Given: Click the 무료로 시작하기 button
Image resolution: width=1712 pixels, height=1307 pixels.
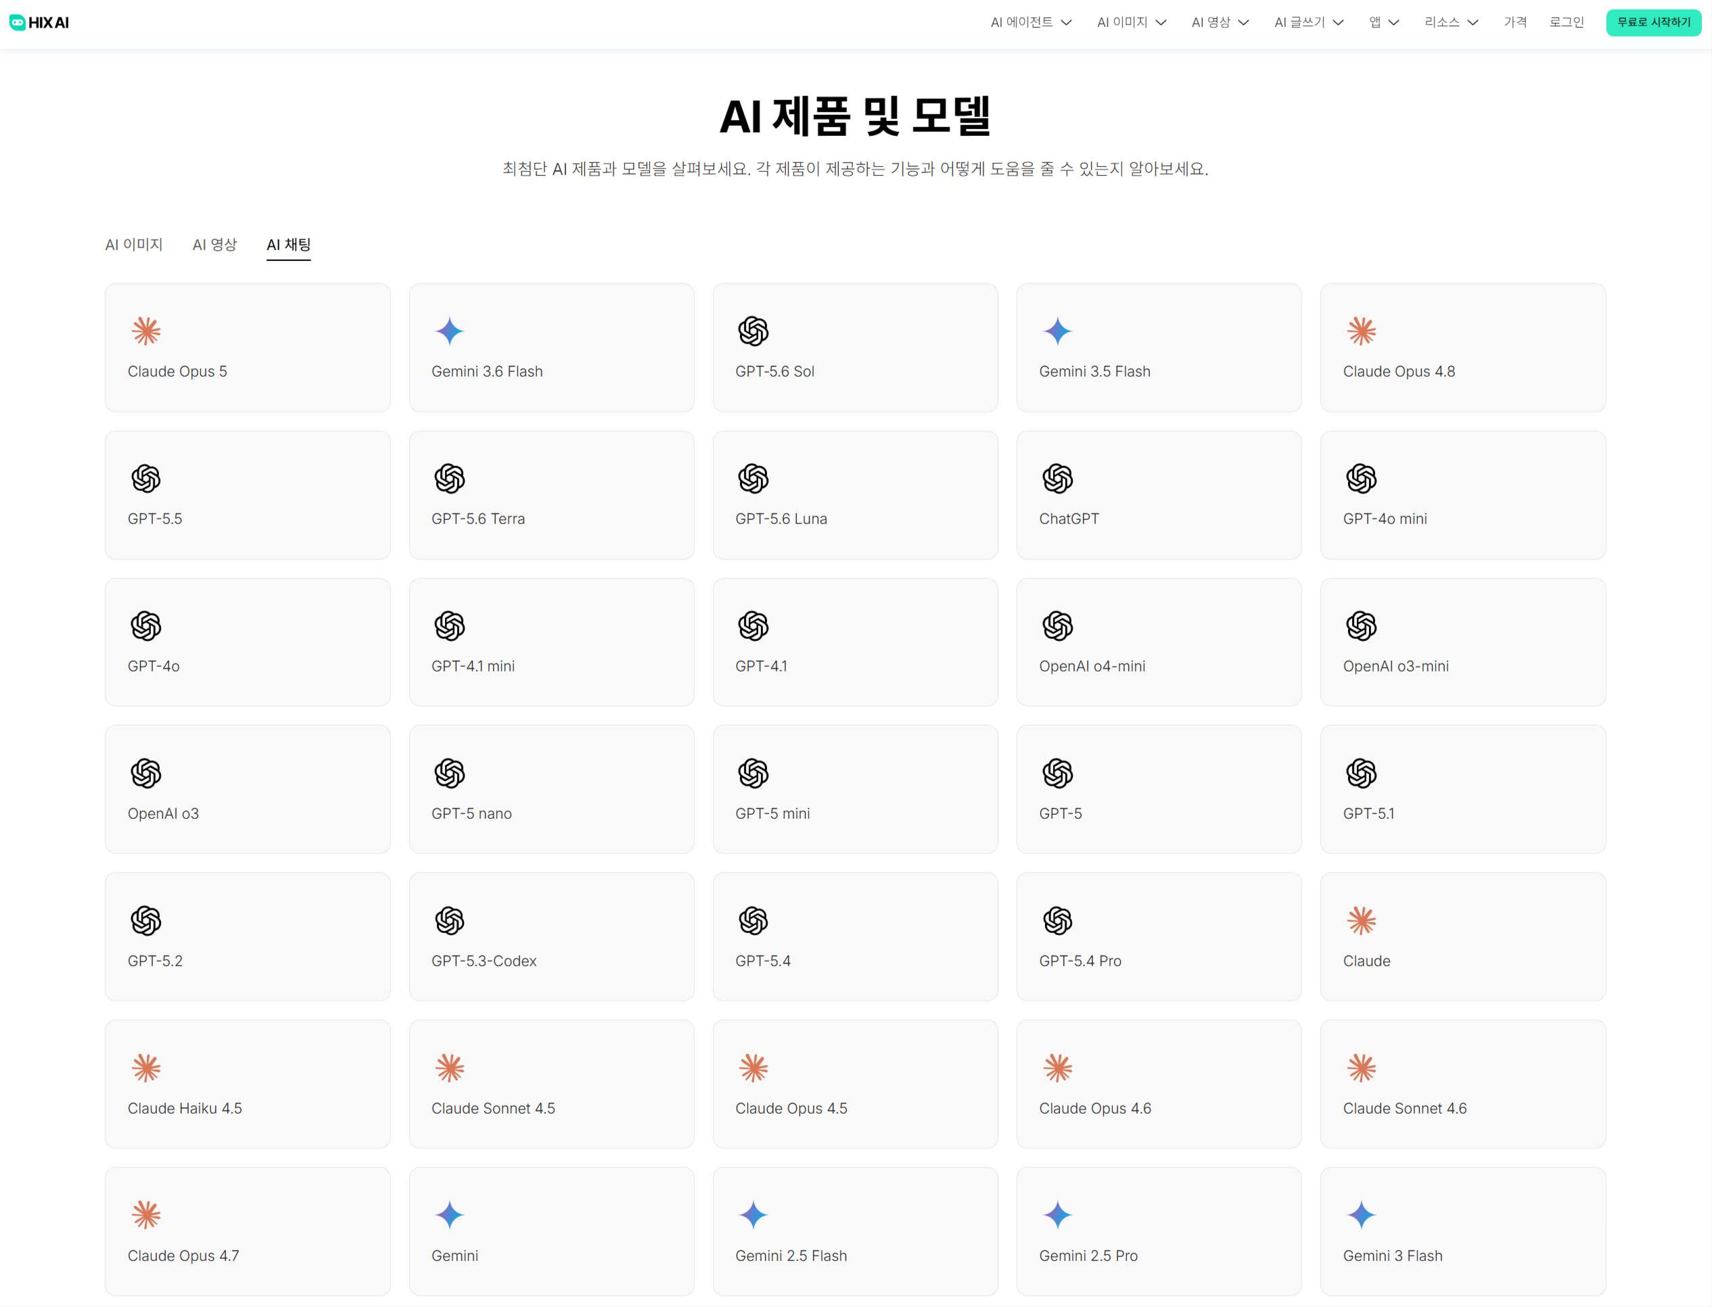Looking at the screenshot, I should tap(1653, 22).
